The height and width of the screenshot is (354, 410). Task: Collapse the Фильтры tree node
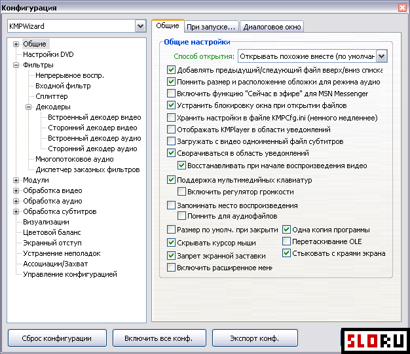16,65
